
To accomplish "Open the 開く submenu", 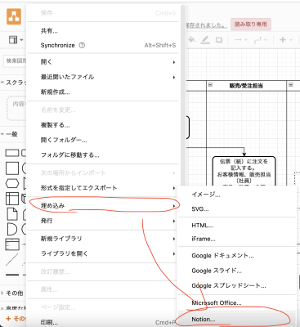I will [x=104, y=62].
